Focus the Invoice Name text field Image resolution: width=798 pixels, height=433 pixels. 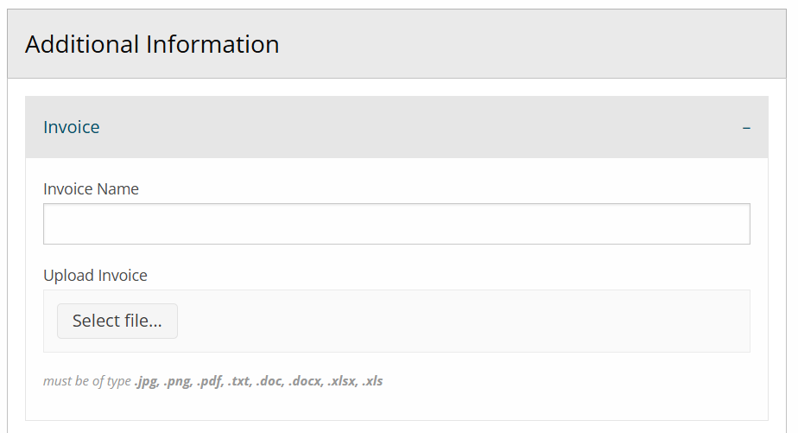(x=396, y=224)
